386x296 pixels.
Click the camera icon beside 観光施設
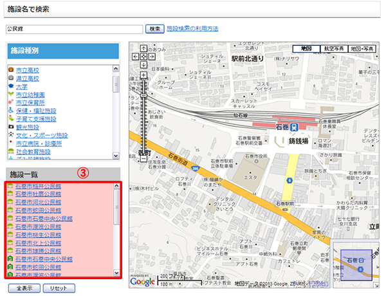[x=11, y=127]
